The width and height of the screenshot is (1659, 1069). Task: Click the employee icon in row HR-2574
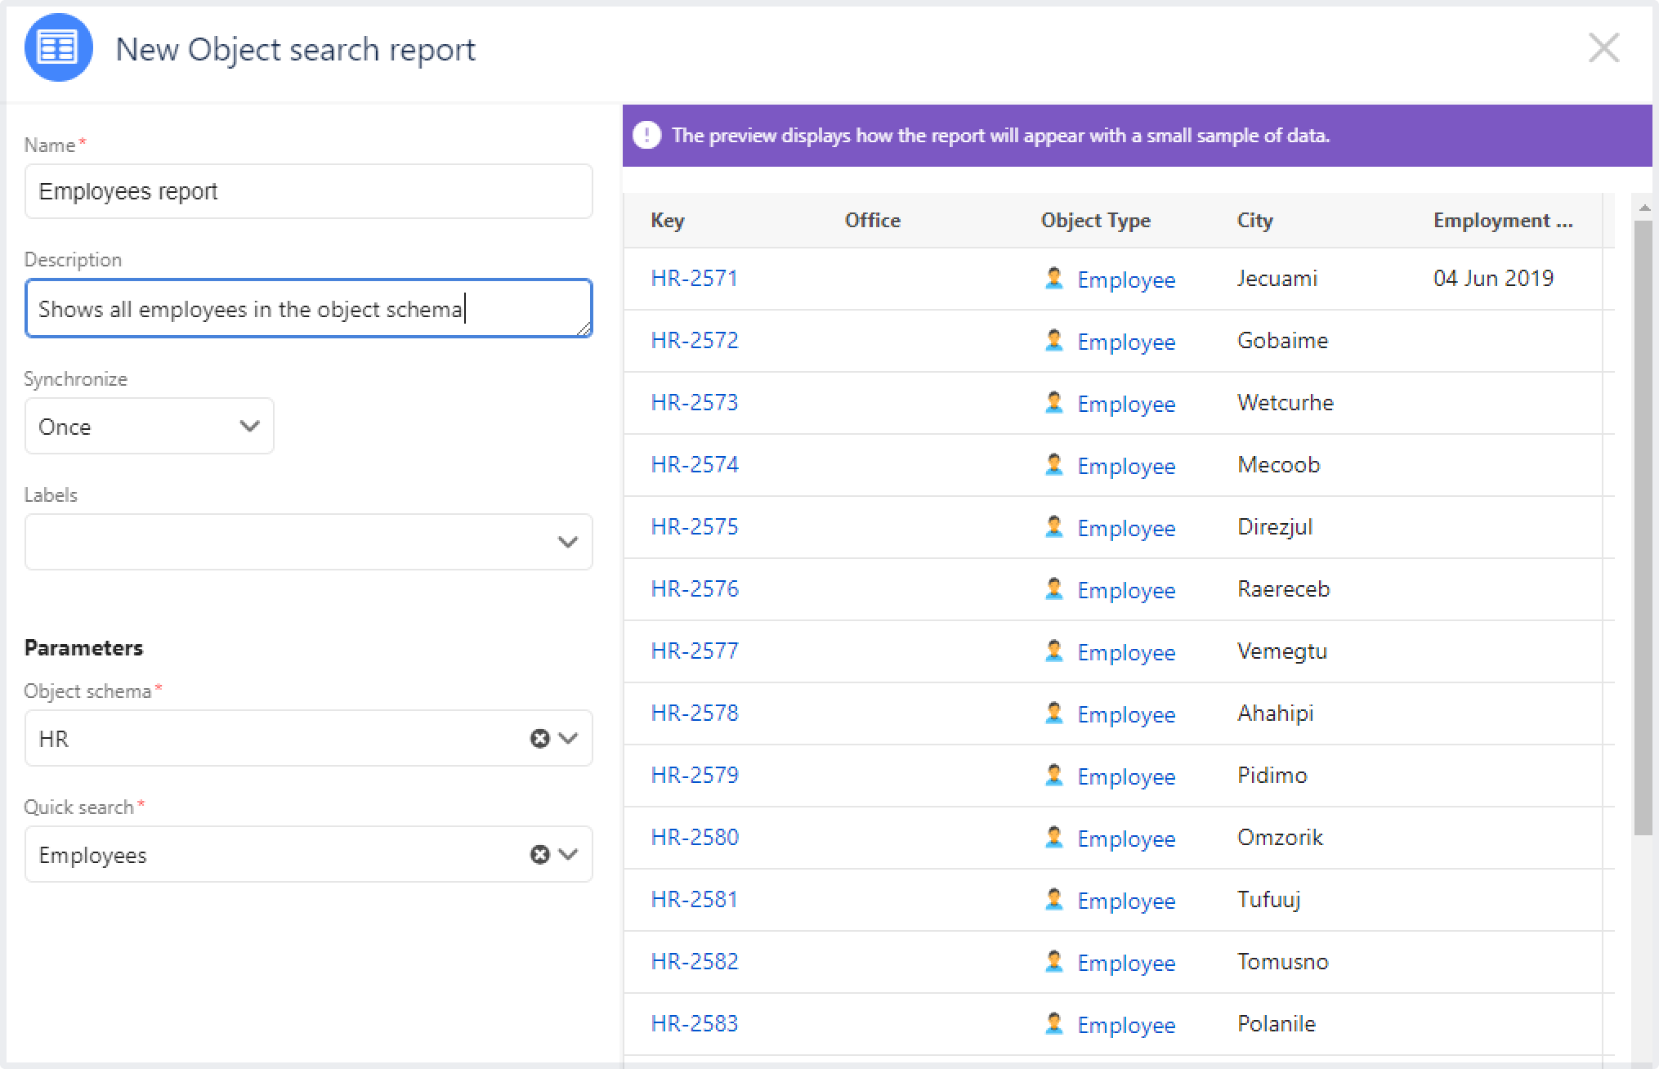[1054, 464]
